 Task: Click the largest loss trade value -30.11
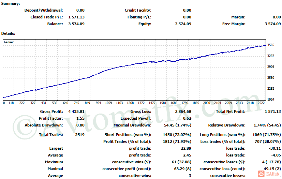[x=275, y=148]
